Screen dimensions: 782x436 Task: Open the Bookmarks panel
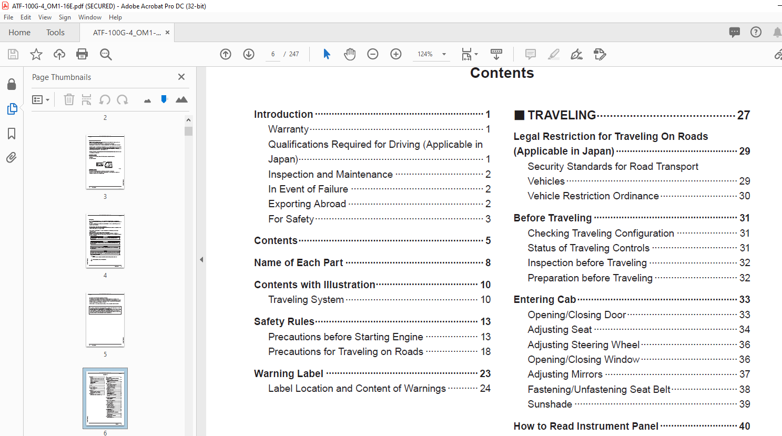tap(12, 134)
